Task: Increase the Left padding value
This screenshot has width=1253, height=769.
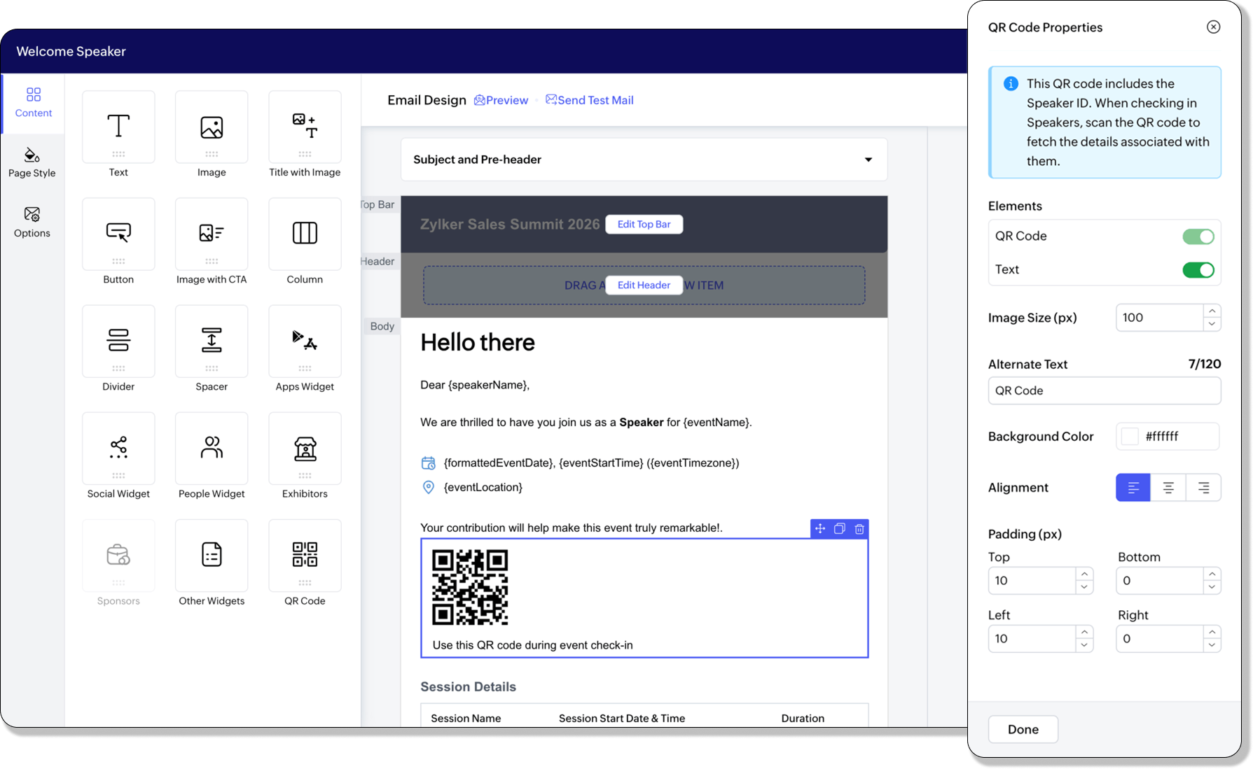Action: pos(1084,633)
